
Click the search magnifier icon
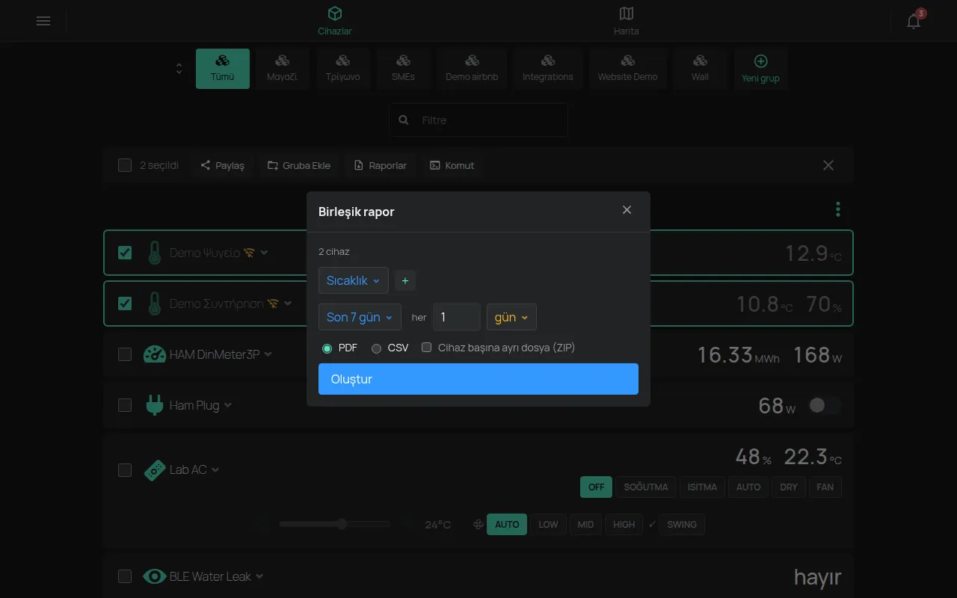pos(404,120)
